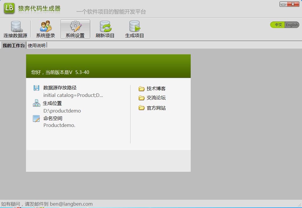Click the 数据源存放路径 label
Screen dimensions: 302x208
(60, 88)
